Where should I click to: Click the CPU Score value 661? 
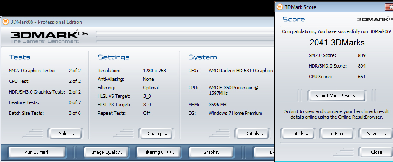coord(361,77)
